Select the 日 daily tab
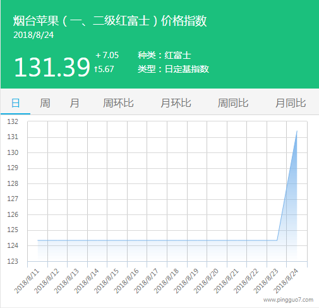319x308 pixels. pos(16,103)
